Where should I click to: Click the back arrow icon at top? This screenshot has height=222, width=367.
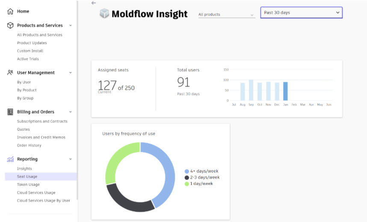pyautogui.click(x=94, y=3)
